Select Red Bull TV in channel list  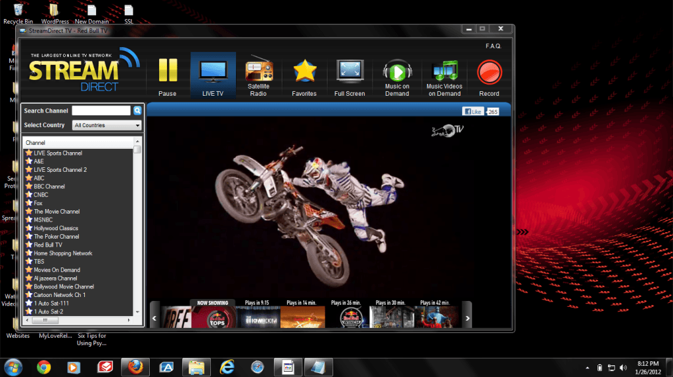point(48,245)
